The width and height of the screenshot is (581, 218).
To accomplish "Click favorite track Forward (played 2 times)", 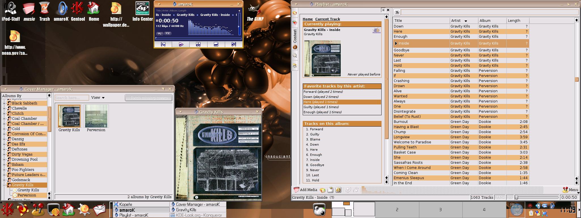I will tap(323, 92).
